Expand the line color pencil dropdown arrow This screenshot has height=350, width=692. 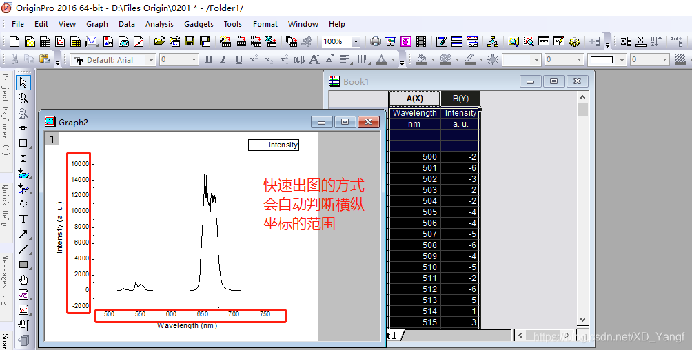click(482, 59)
